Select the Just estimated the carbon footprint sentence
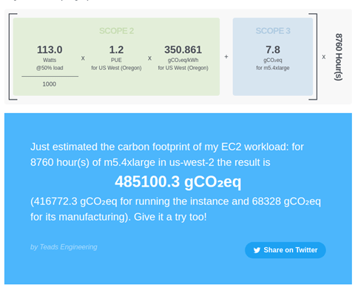This screenshot has width=355, height=287. click(x=167, y=155)
